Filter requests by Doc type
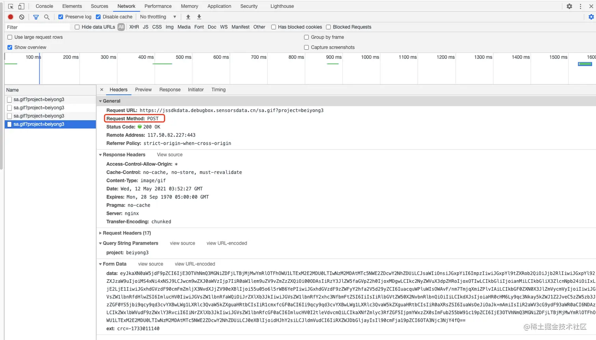The height and width of the screenshot is (340, 596). 212,27
